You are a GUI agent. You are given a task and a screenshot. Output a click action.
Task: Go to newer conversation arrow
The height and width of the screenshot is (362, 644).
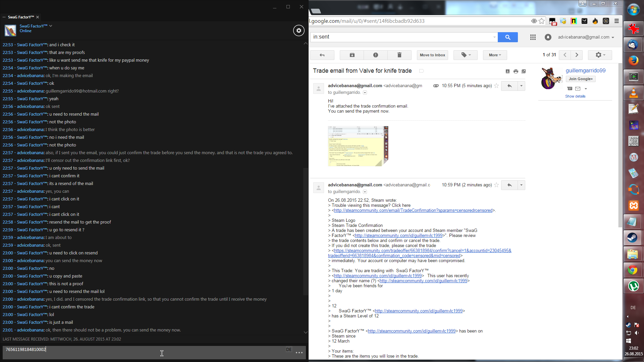565,55
